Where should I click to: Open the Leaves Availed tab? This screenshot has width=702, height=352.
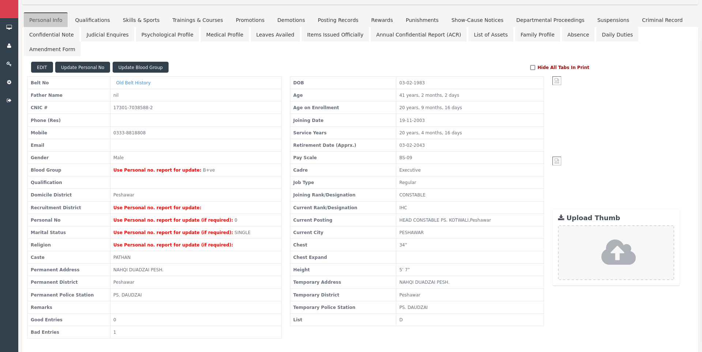pyautogui.click(x=275, y=35)
